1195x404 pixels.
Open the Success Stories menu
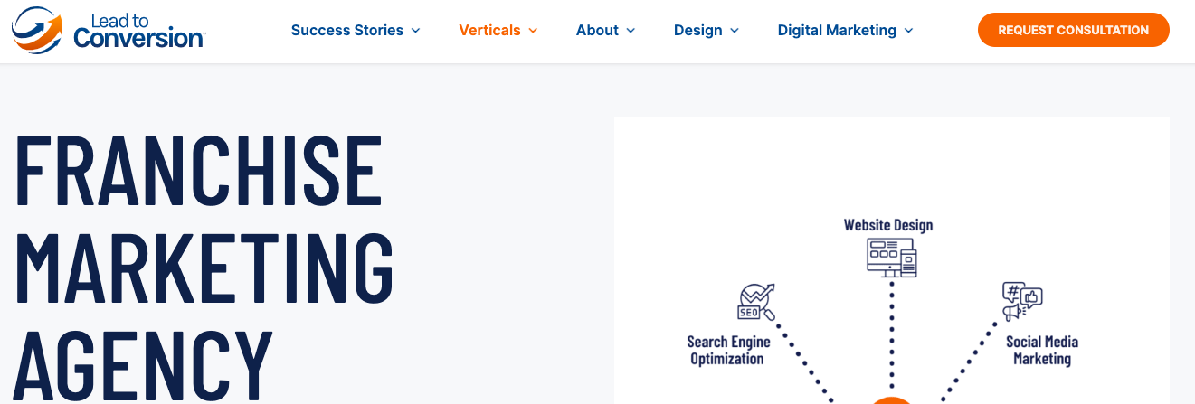click(x=346, y=31)
